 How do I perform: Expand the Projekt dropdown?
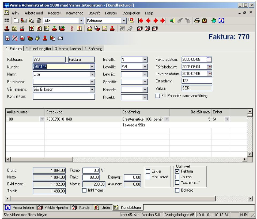tap(145, 97)
